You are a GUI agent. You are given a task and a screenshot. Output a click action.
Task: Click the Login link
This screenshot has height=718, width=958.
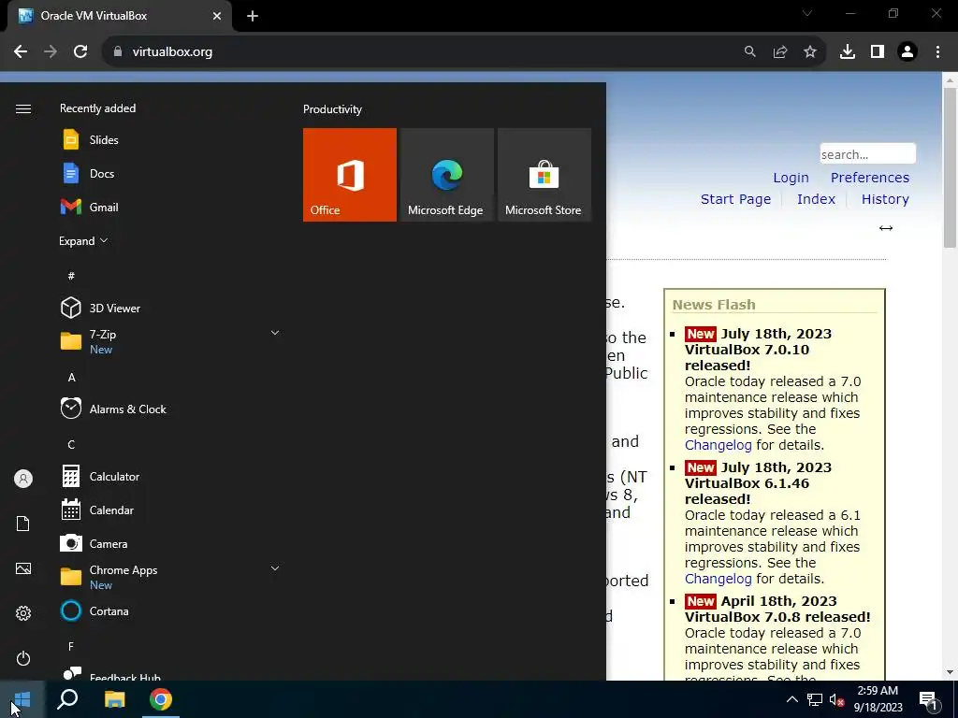tap(791, 178)
